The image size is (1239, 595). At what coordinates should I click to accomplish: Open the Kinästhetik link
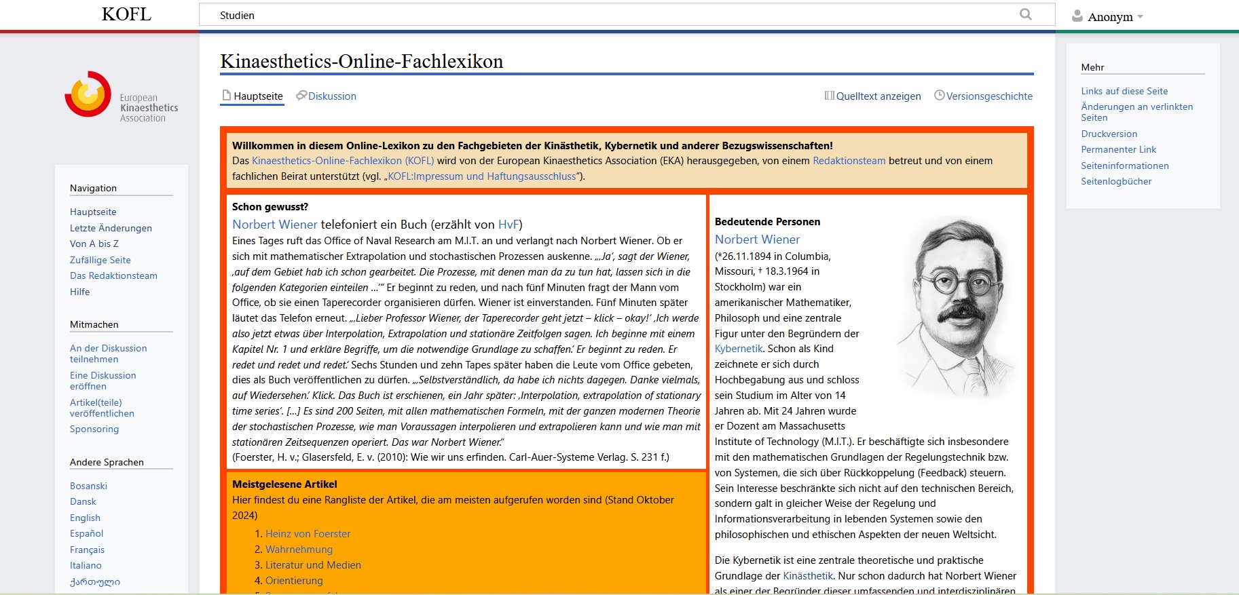click(808, 576)
